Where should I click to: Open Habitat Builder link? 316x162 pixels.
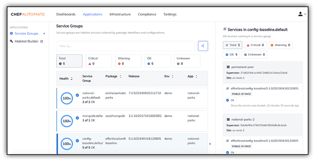[x=27, y=41]
